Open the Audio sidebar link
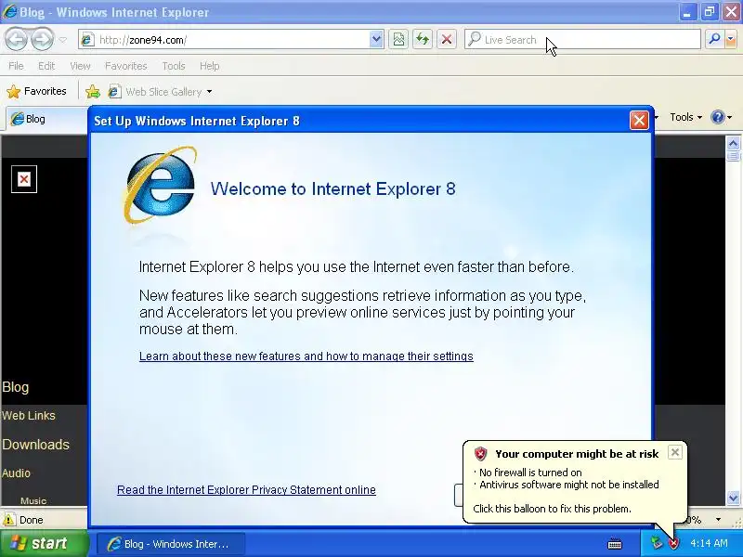The width and height of the screenshot is (743, 557). point(16,473)
